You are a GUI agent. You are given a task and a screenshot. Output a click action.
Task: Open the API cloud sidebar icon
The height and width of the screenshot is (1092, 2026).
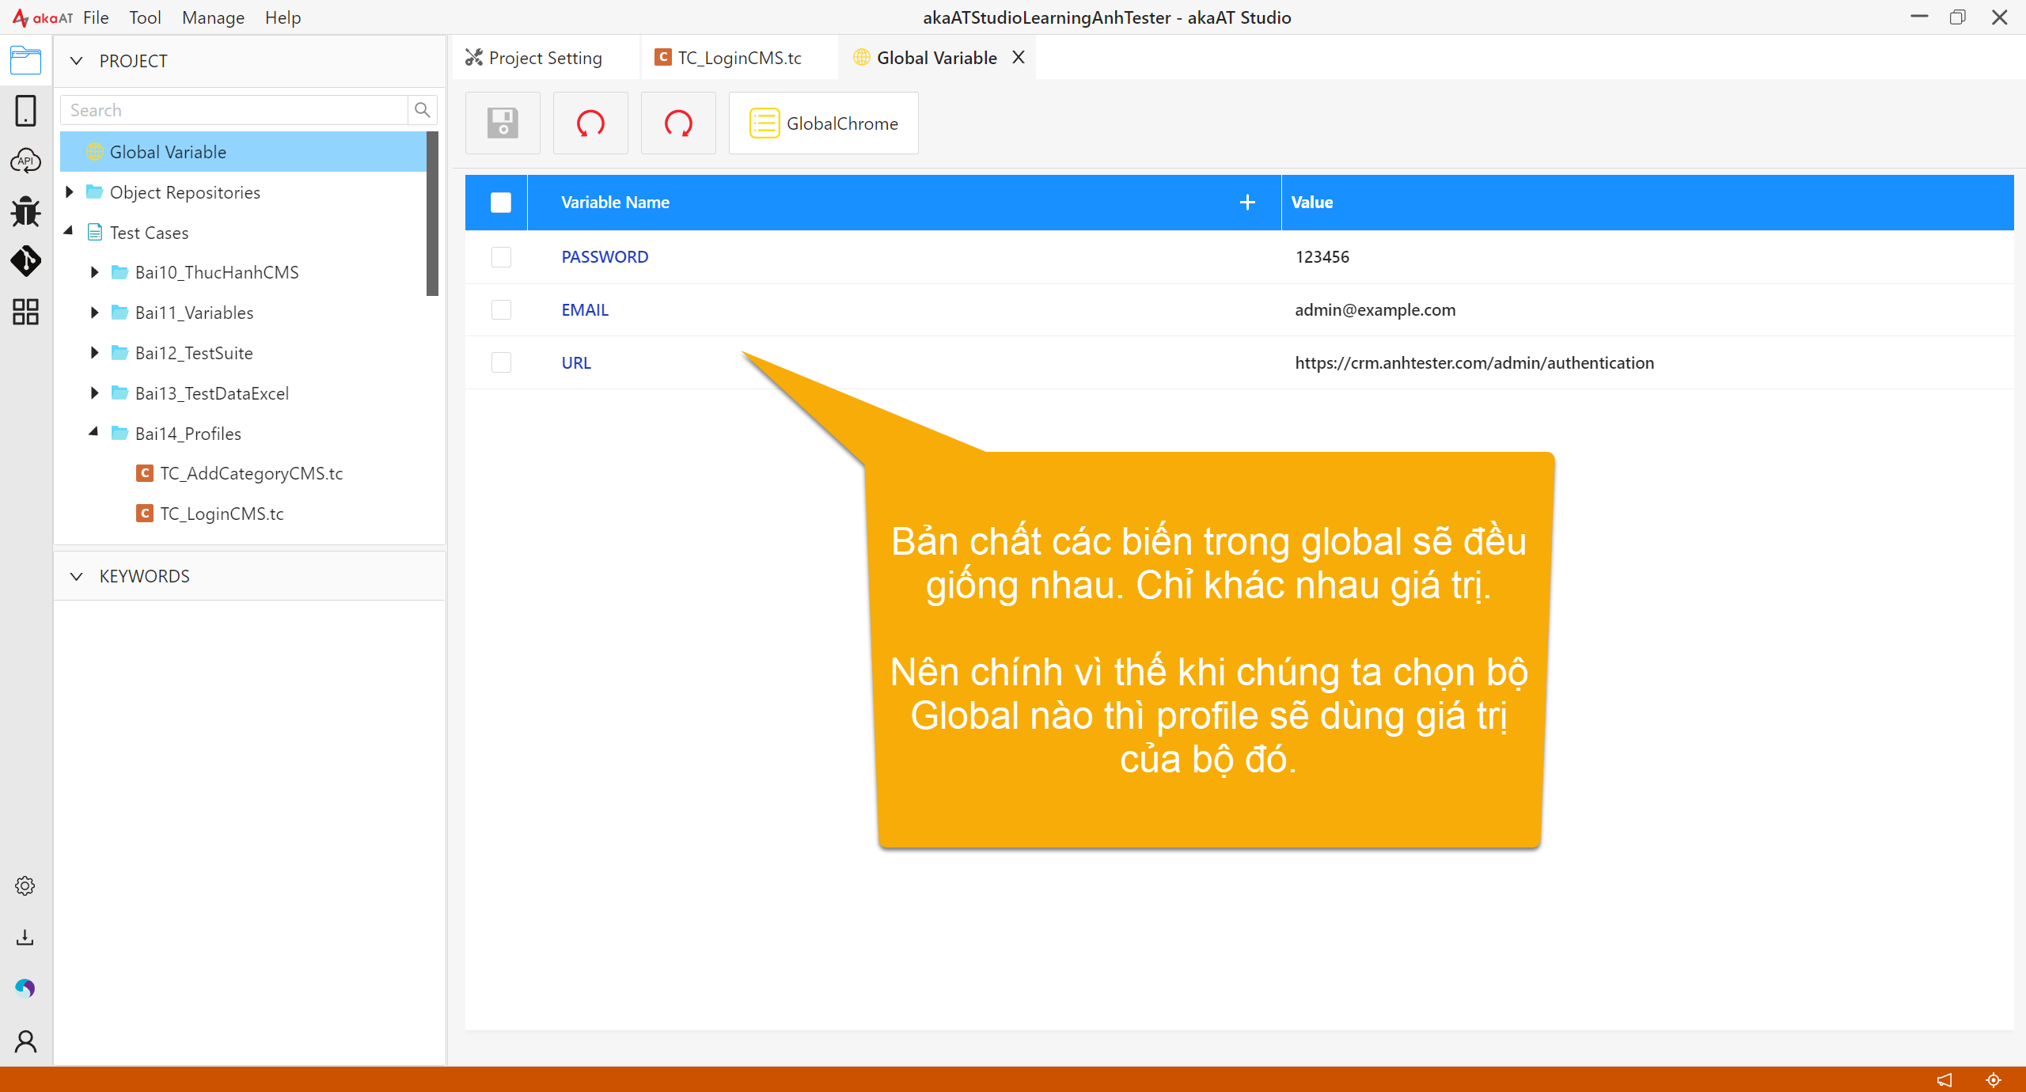(25, 161)
